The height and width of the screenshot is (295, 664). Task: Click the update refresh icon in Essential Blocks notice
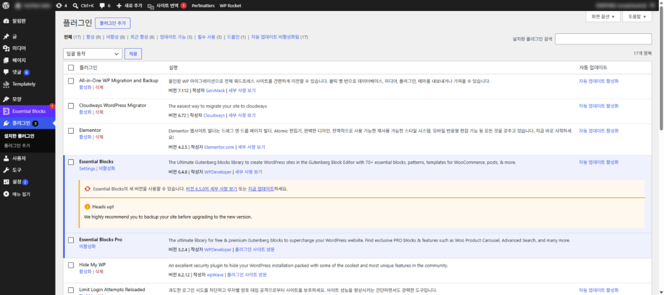tap(87, 188)
